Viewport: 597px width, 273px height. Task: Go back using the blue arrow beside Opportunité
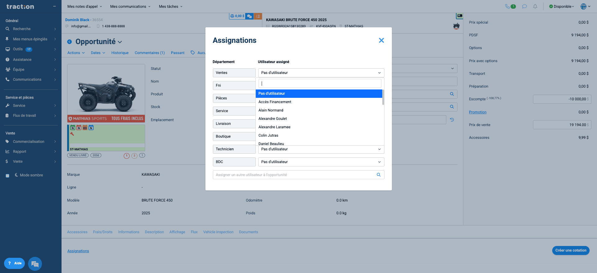[70, 42]
